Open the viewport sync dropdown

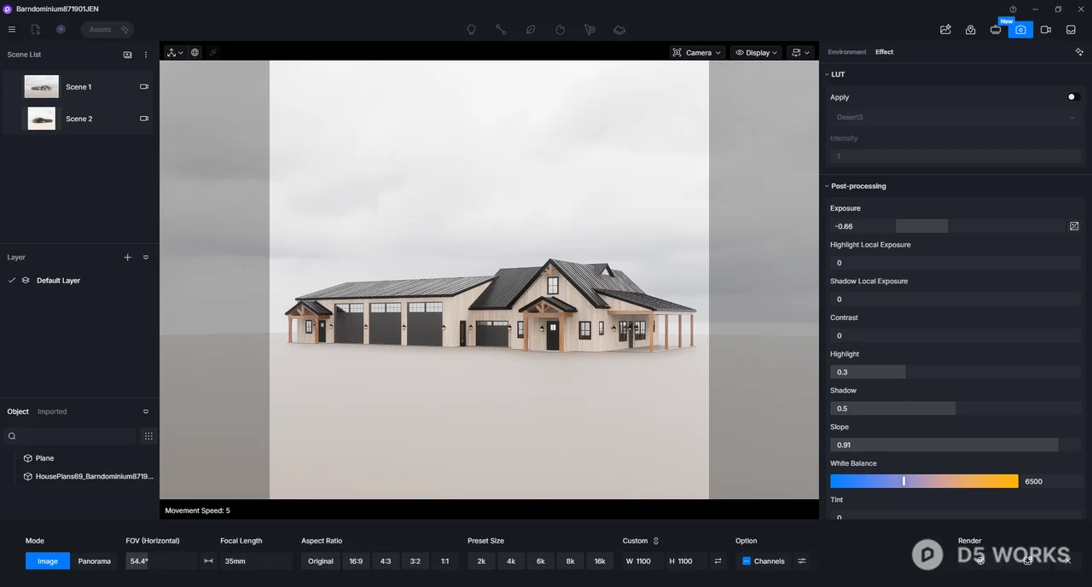click(x=800, y=53)
